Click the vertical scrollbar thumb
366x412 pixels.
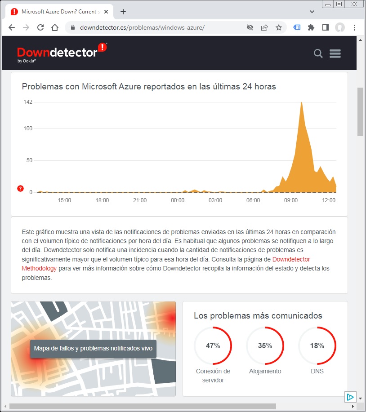360,112
